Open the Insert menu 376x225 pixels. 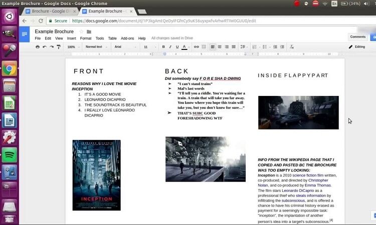point(72,38)
